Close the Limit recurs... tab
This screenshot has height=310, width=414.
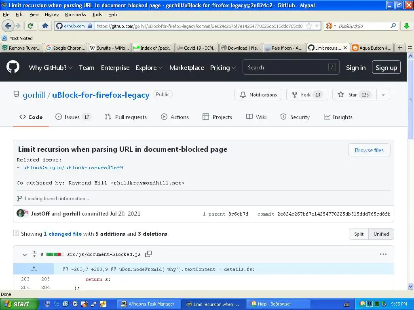pos(345,48)
